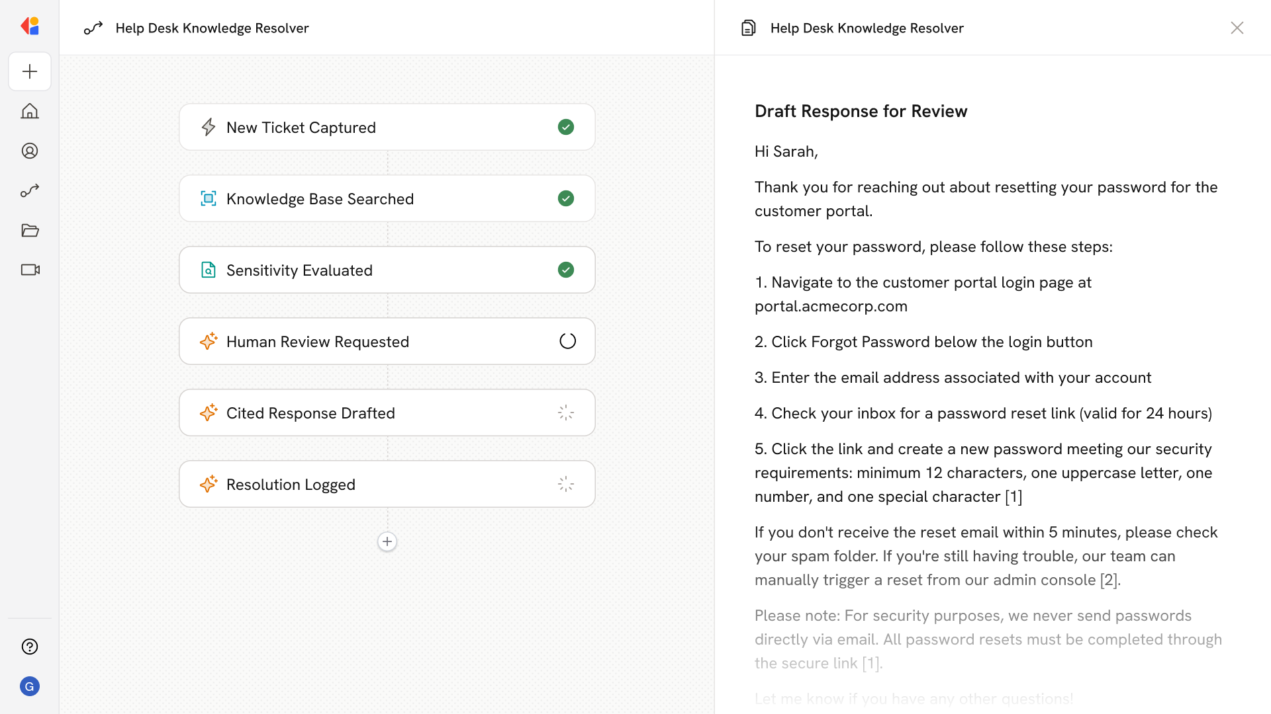Click the spinner on Human Review Requested
1271x714 pixels.
pyautogui.click(x=567, y=341)
